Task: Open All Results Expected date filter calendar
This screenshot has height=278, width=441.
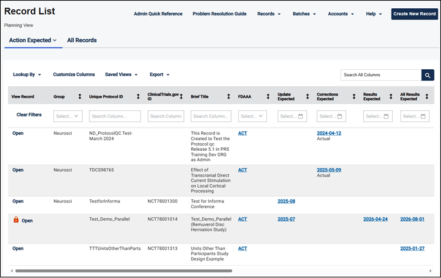Action: [415, 116]
